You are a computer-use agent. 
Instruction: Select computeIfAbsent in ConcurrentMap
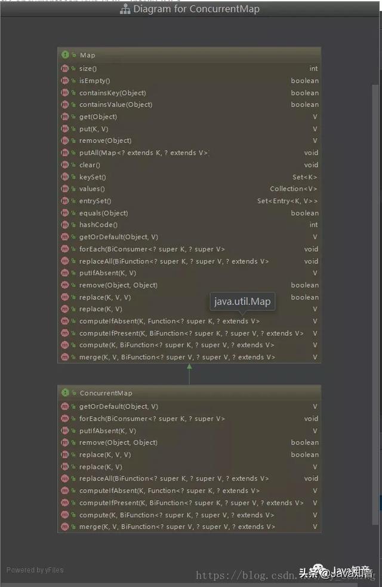[170, 490]
